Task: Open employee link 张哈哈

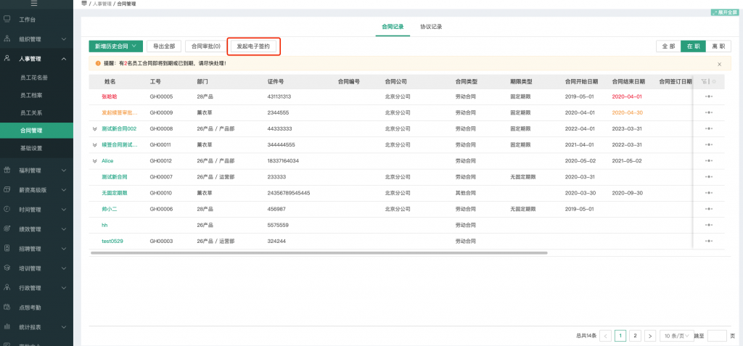Action: pos(110,96)
